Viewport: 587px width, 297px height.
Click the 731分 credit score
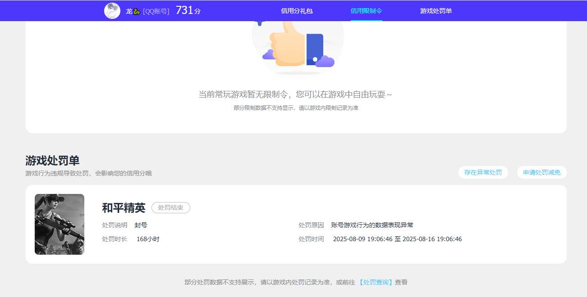pos(188,11)
